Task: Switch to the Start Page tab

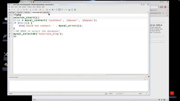Action: [x=12, y=12]
